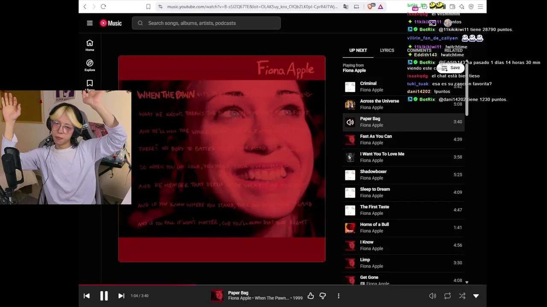This screenshot has width=547, height=307.
Task: Like the song Paper Bag
Action: [311, 295]
